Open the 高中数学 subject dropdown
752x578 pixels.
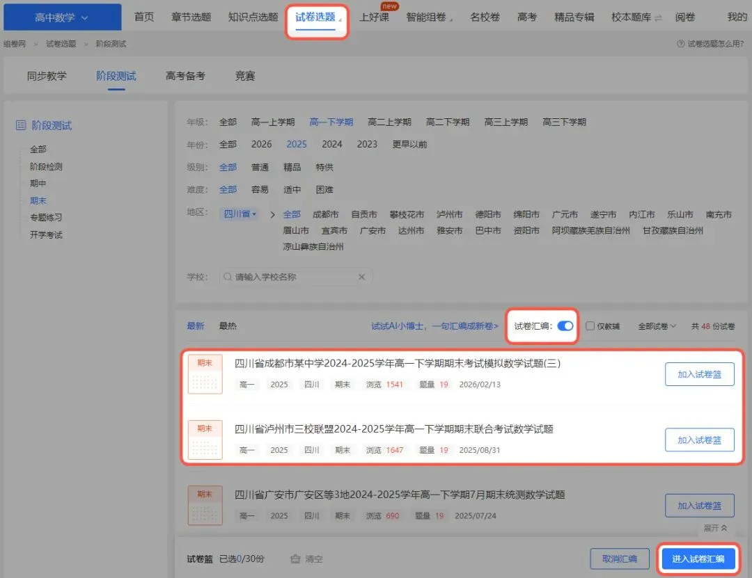62,17
